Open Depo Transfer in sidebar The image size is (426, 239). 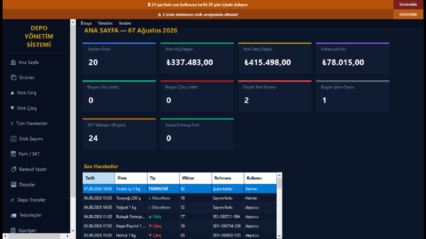pyautogui.click(x=32, y=200)
